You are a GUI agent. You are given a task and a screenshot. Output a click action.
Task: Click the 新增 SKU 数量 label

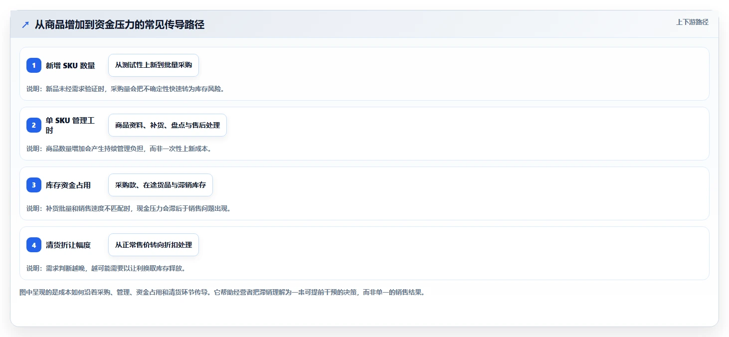pos(70,65)
